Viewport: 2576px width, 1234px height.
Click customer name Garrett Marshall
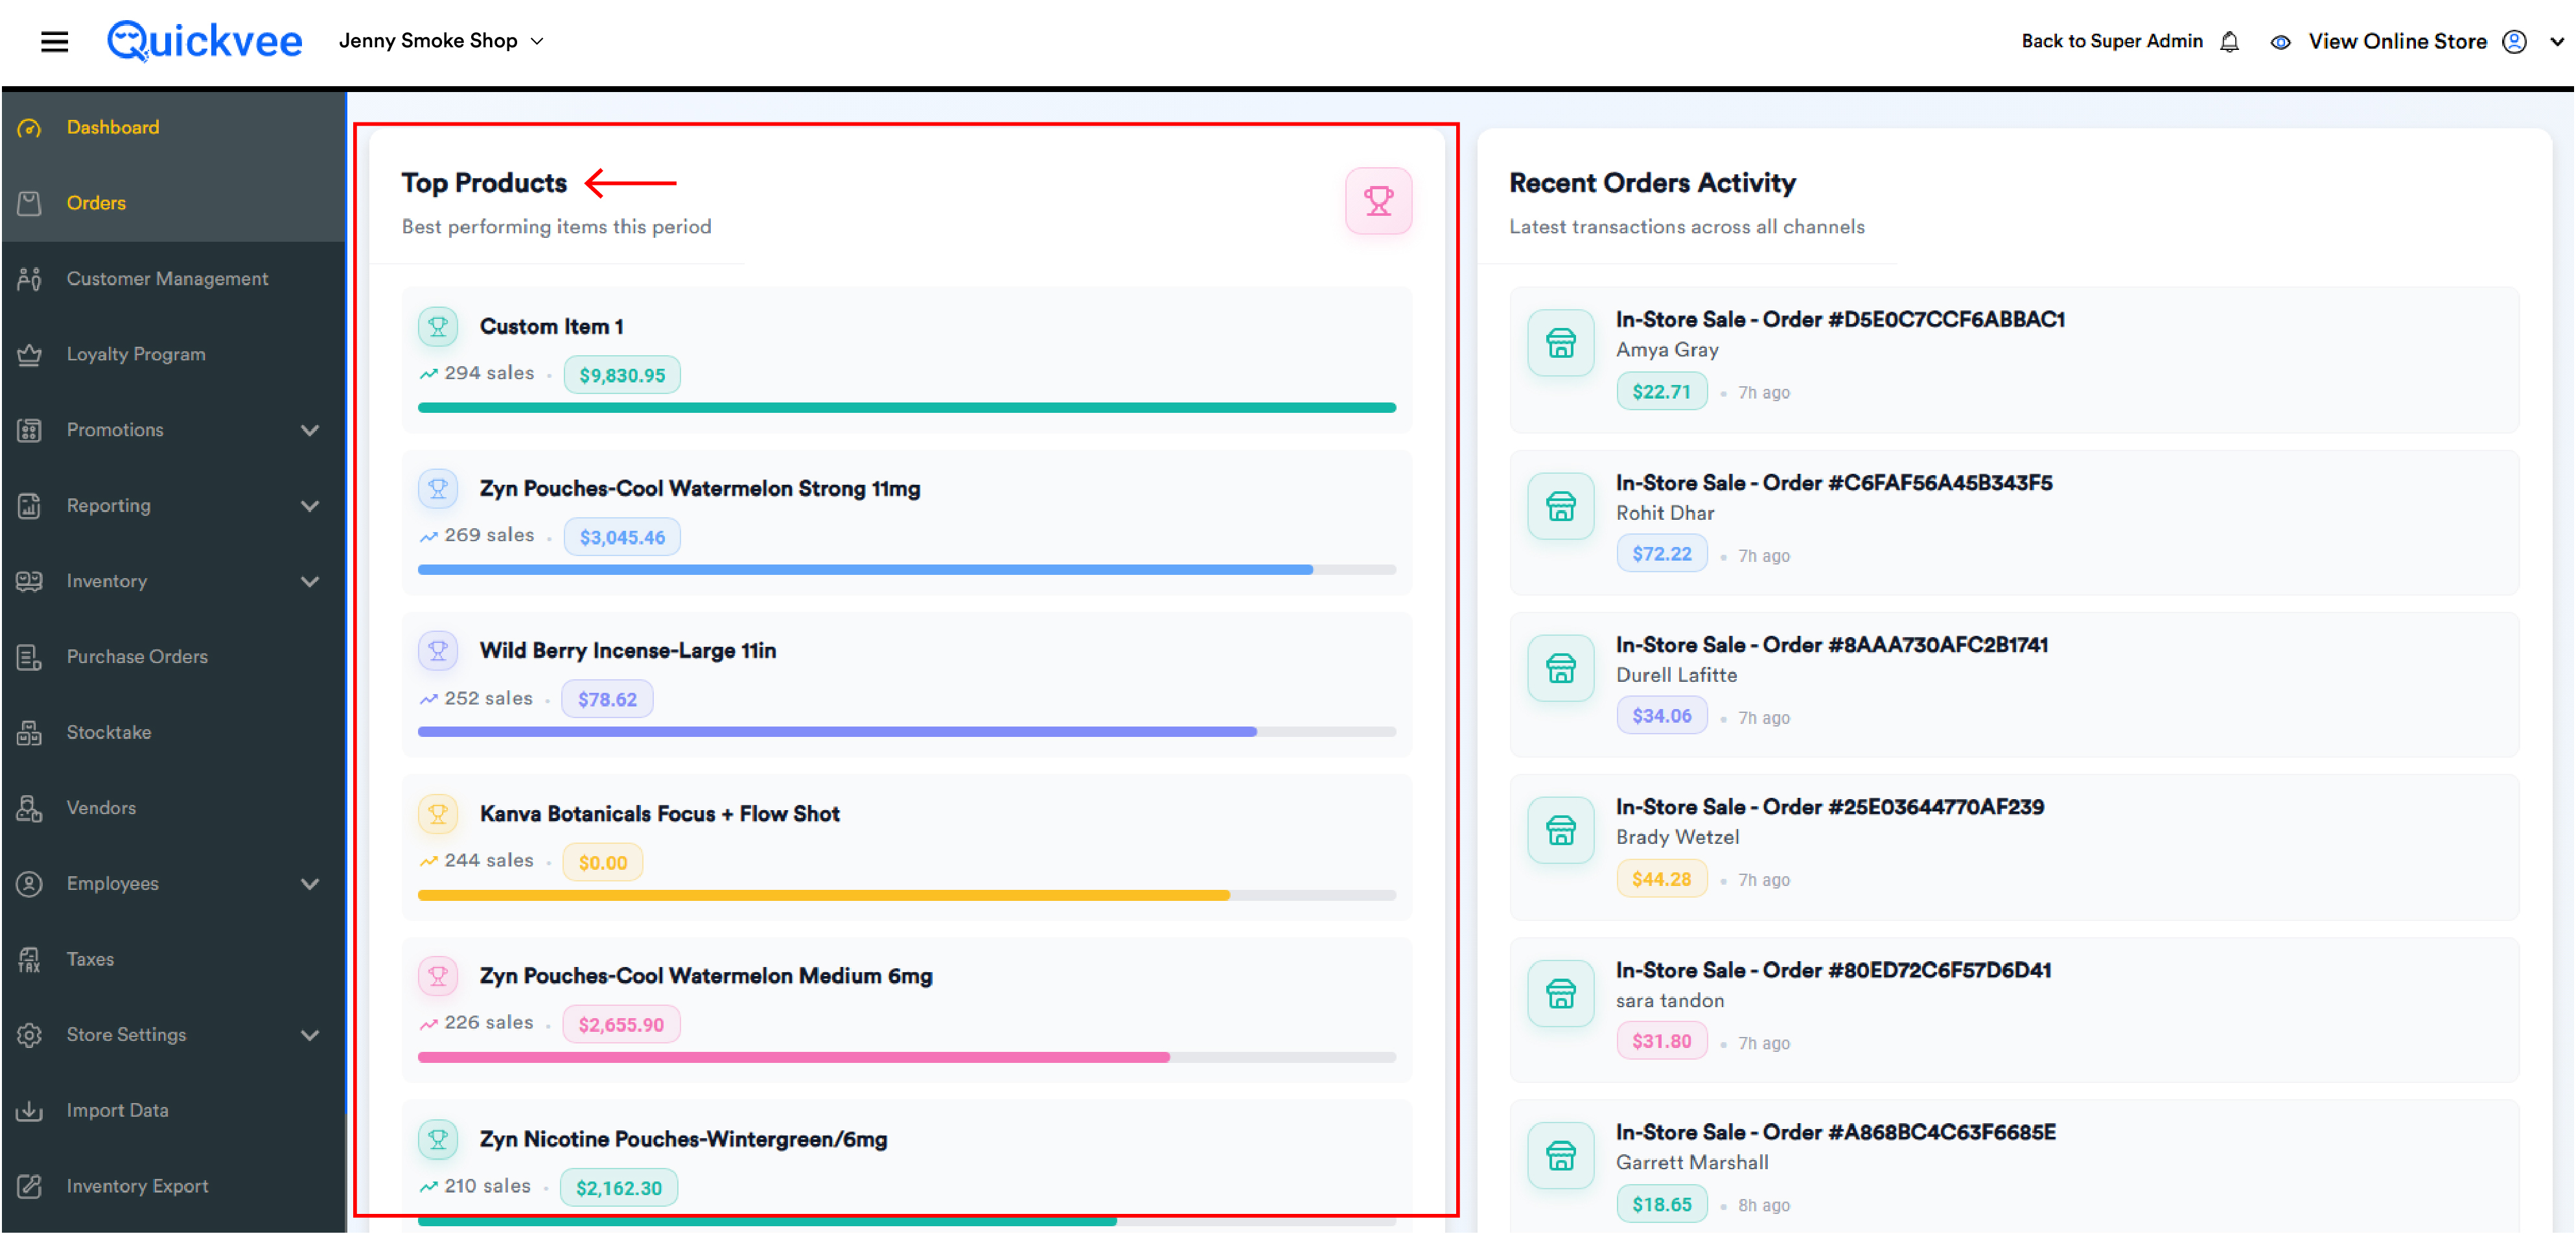pos(1692,1162)
